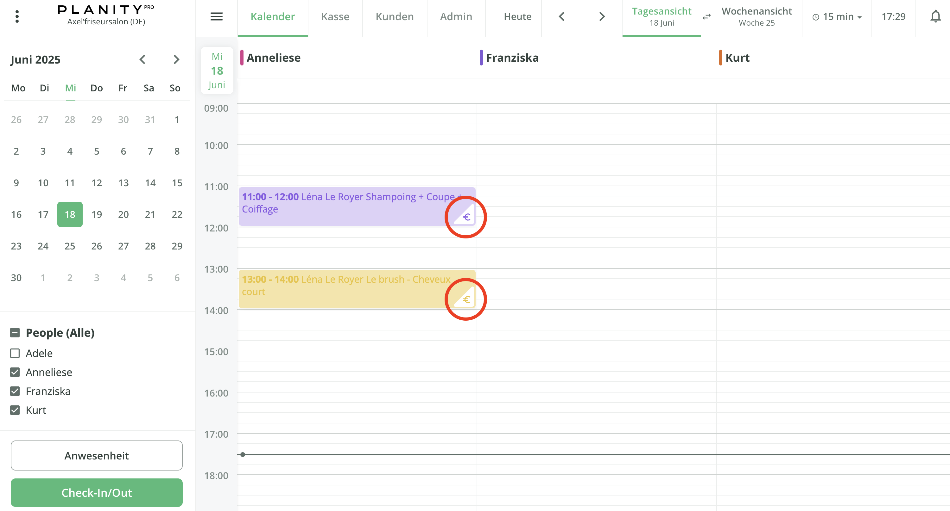Show next month in mini calendar

coord(176,59)
